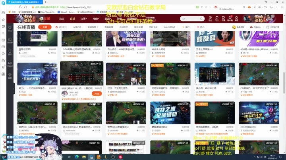Show hidden system tray icons chevron
The width and height of the screenshot is (286, 160).
tap(255, 157)
